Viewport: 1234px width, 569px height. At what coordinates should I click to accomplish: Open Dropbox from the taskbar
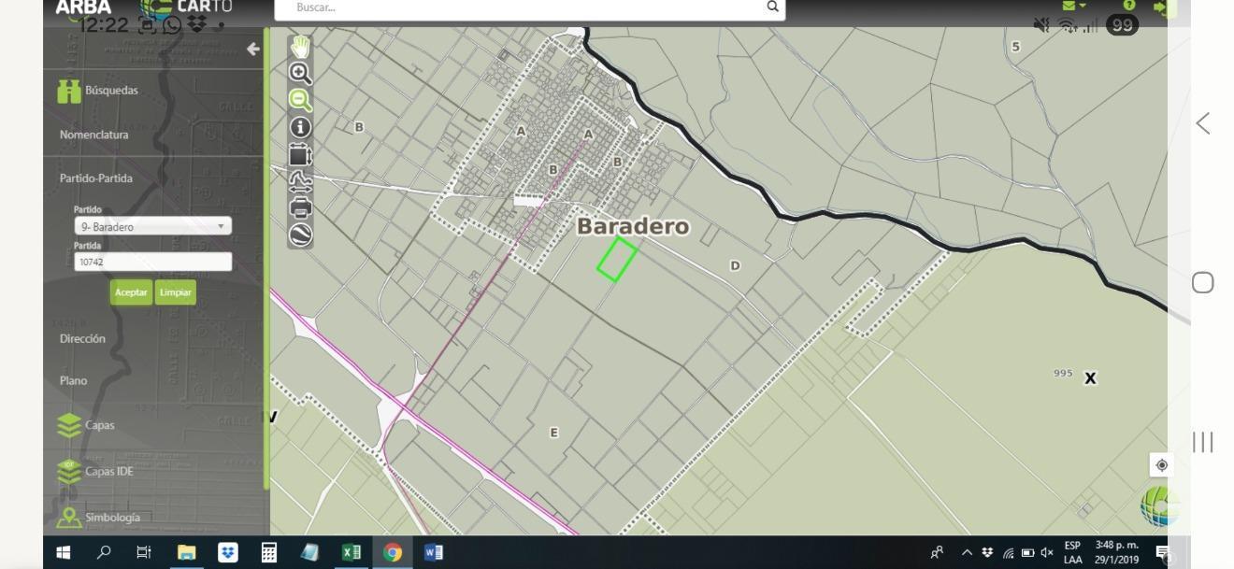point(228,552)
